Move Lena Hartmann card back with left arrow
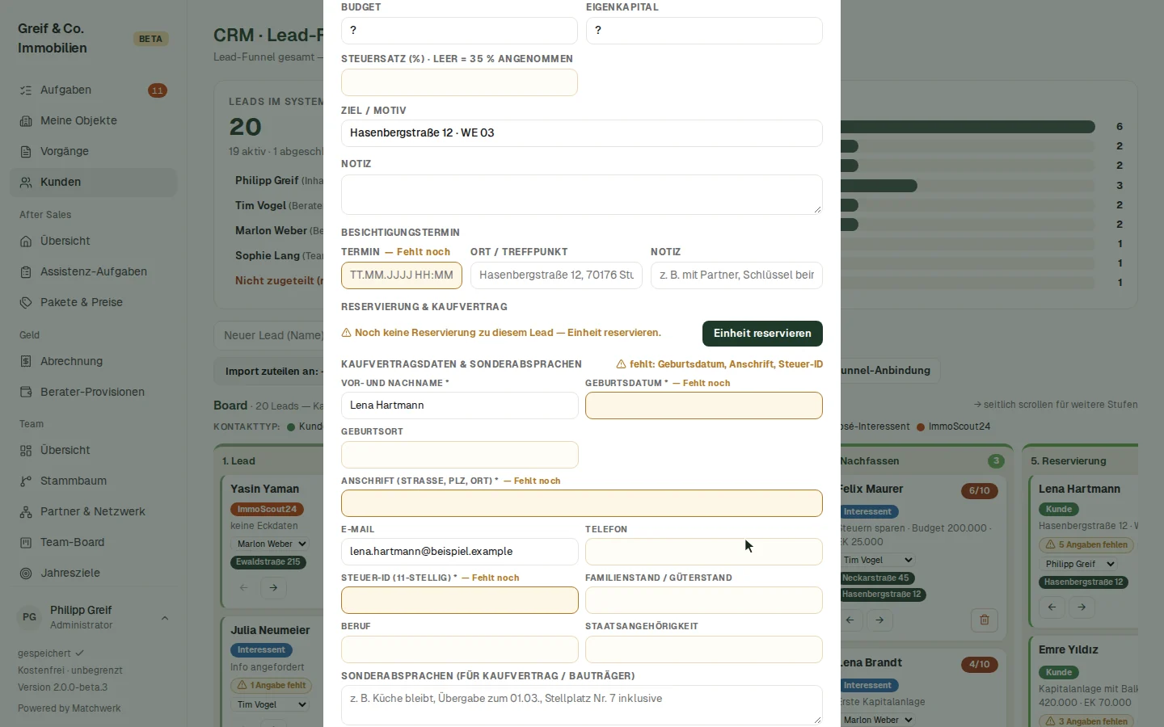 coord(1052,607)
